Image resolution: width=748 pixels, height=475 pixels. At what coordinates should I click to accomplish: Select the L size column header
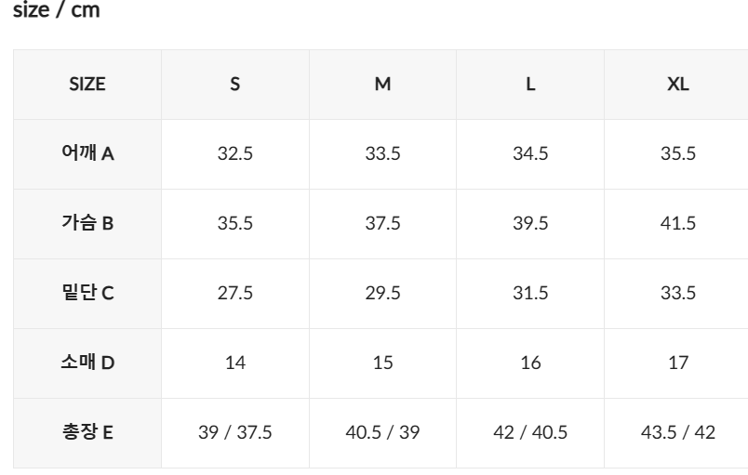[530, 85]
